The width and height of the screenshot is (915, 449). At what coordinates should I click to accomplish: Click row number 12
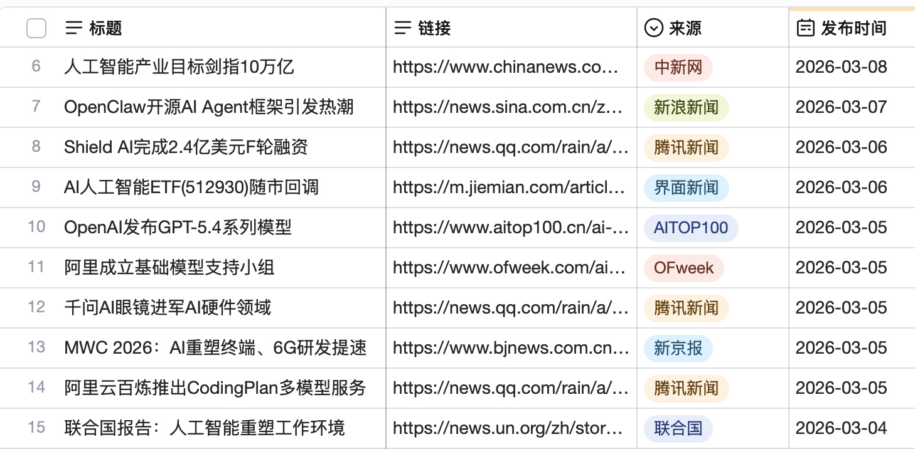36,307
